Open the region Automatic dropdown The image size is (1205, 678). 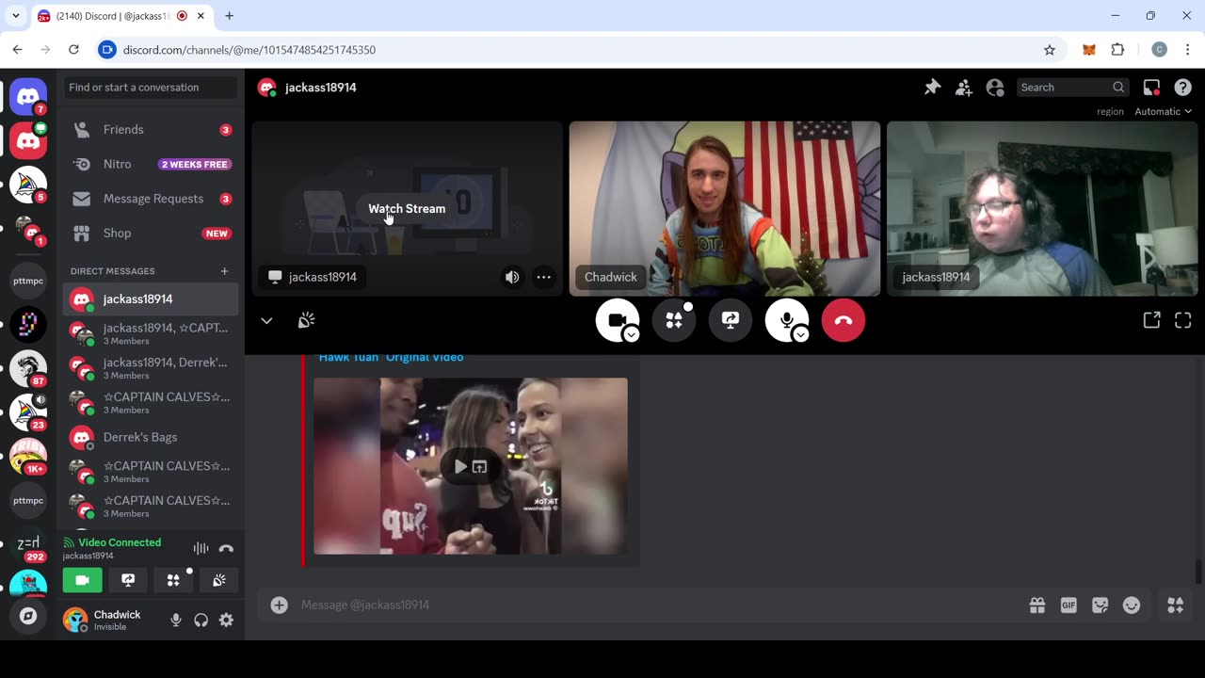point(1163,111)
